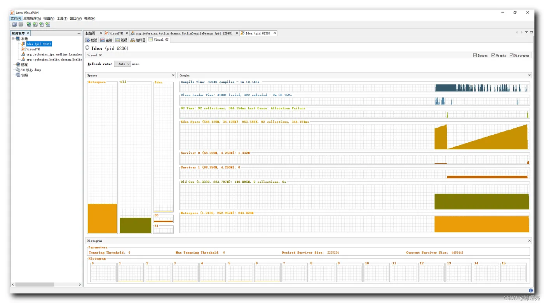Uncheck the Graphs checkbox
This screenshot has width=544, height=303.
[x=493, y=55]
